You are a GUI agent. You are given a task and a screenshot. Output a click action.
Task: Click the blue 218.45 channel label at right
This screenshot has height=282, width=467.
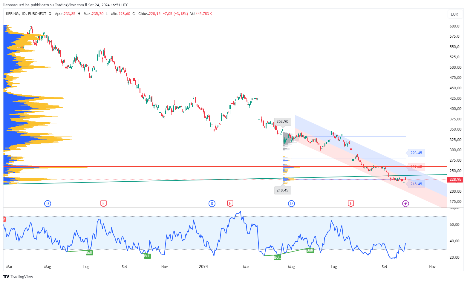coord(416,184)
